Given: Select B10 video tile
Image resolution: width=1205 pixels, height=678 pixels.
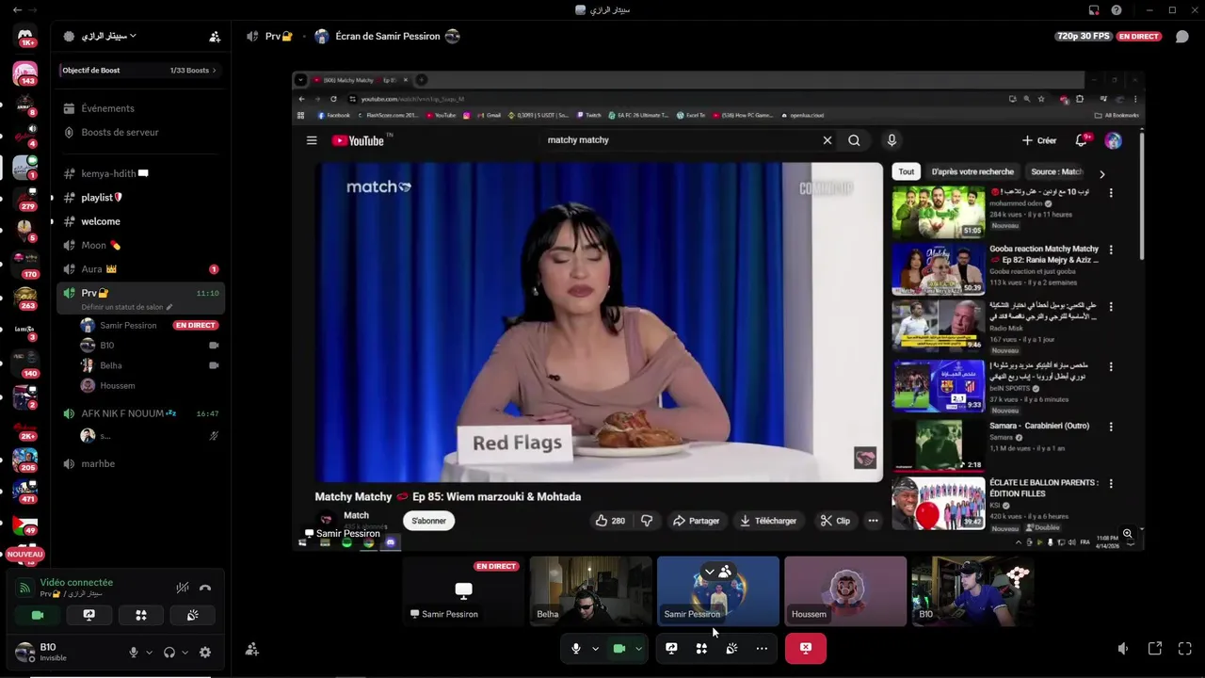Looking at the screenshot, I should coord(972,590).
